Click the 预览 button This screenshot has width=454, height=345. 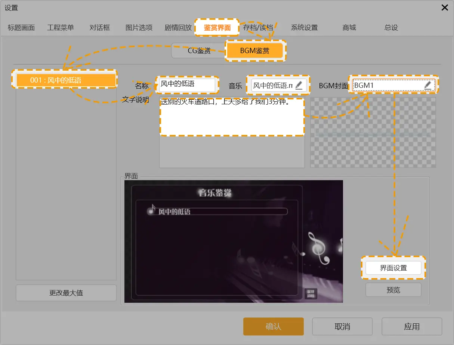393,290
